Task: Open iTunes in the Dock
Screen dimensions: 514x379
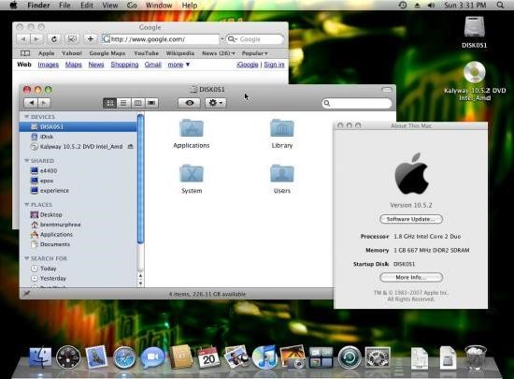Action: click(264, 357)
